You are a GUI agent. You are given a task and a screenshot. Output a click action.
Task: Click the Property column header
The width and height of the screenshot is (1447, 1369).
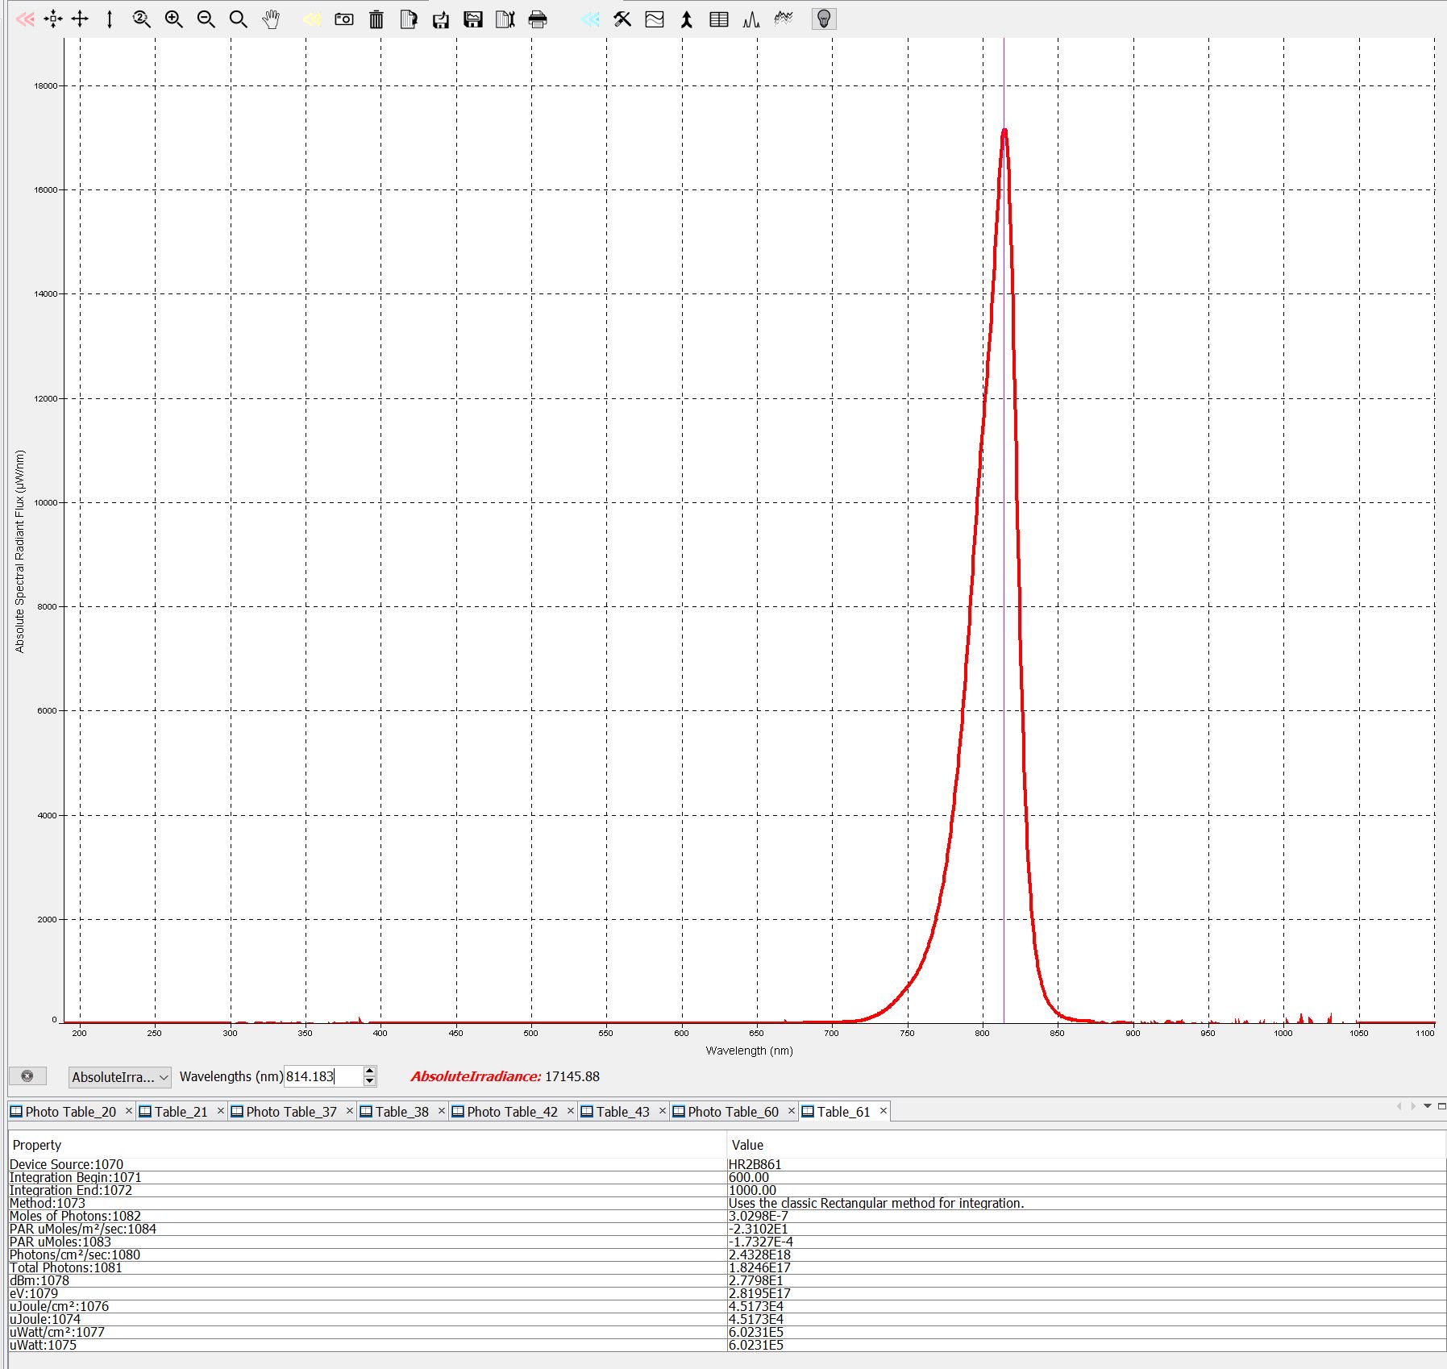click(x=367, y=1145)
